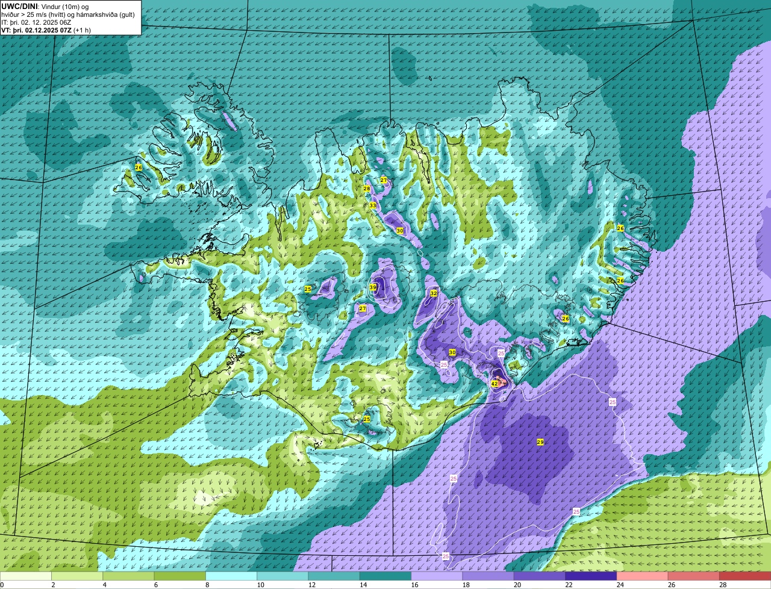Click the yellow 42 gust label
The width and height of the screenshot is (771, 589).
(495, 384)
